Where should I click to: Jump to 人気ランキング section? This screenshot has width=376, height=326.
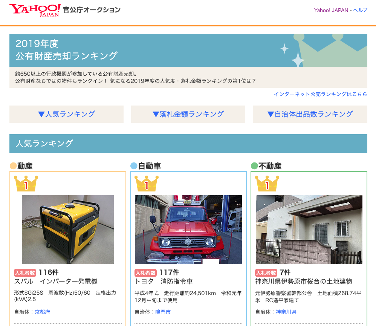(x=66, y=114)
